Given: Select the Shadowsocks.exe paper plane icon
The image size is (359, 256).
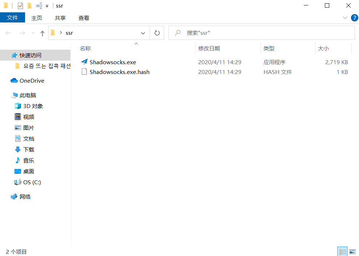Looking at the screenshot, I should click(x=84, y=62).
